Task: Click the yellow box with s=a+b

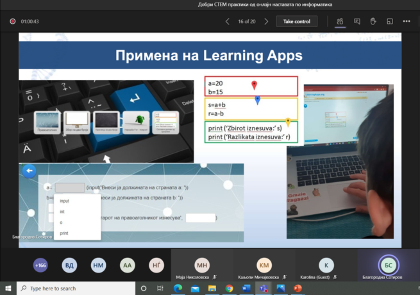Action: coord(251,109)
